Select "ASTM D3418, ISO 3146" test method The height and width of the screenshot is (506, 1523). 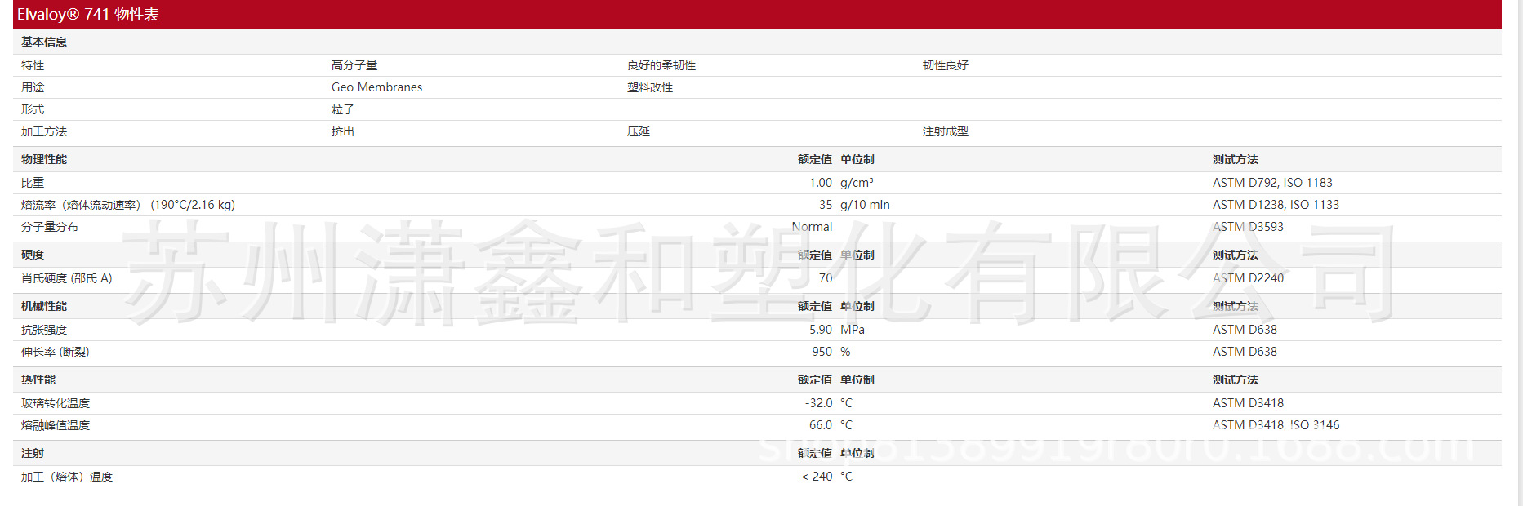pyautogui.click(x=1276, y=425)
